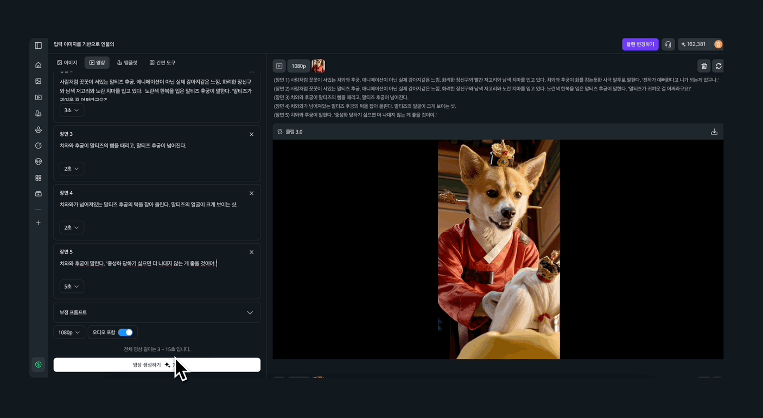
Task: Go to Home in the sidebar
Action: click(38, 65)
